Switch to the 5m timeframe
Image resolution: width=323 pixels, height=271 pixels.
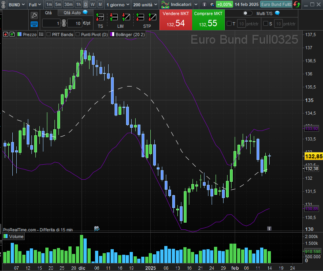[x=58, y=4]
